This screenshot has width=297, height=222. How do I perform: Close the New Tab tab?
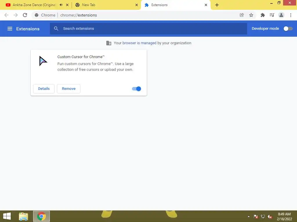pos(137,5)
